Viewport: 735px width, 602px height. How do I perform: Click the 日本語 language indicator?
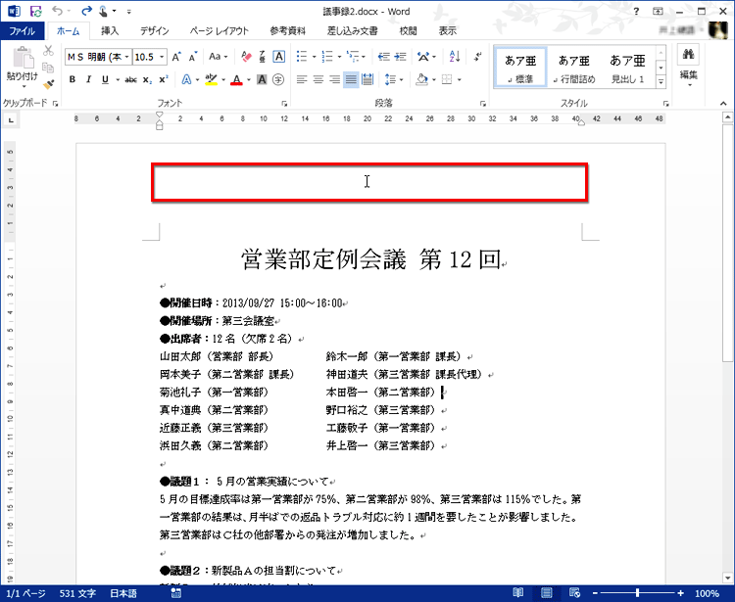pos(123,593)
